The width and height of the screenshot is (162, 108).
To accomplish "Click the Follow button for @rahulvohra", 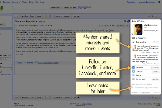I will [x=156, y=42].
